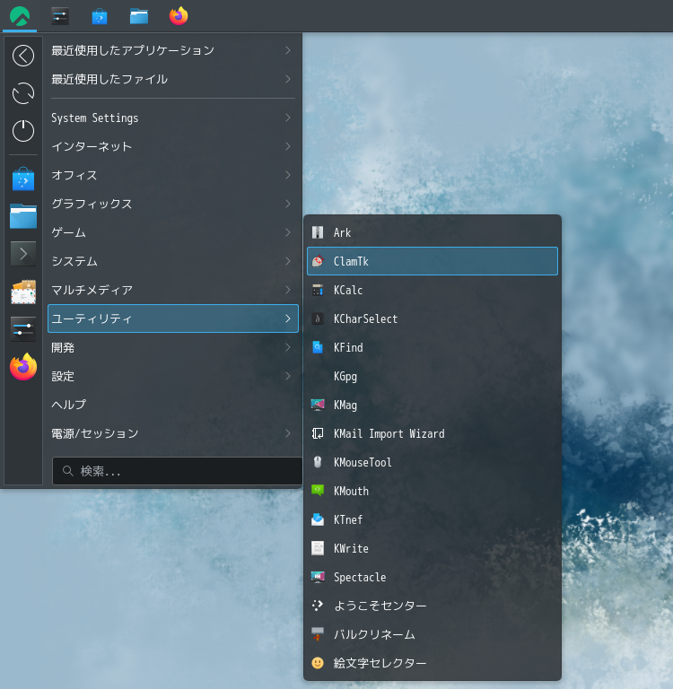
Task: Launch the Discover store icon in the top panel
Action: click(100, 17)
